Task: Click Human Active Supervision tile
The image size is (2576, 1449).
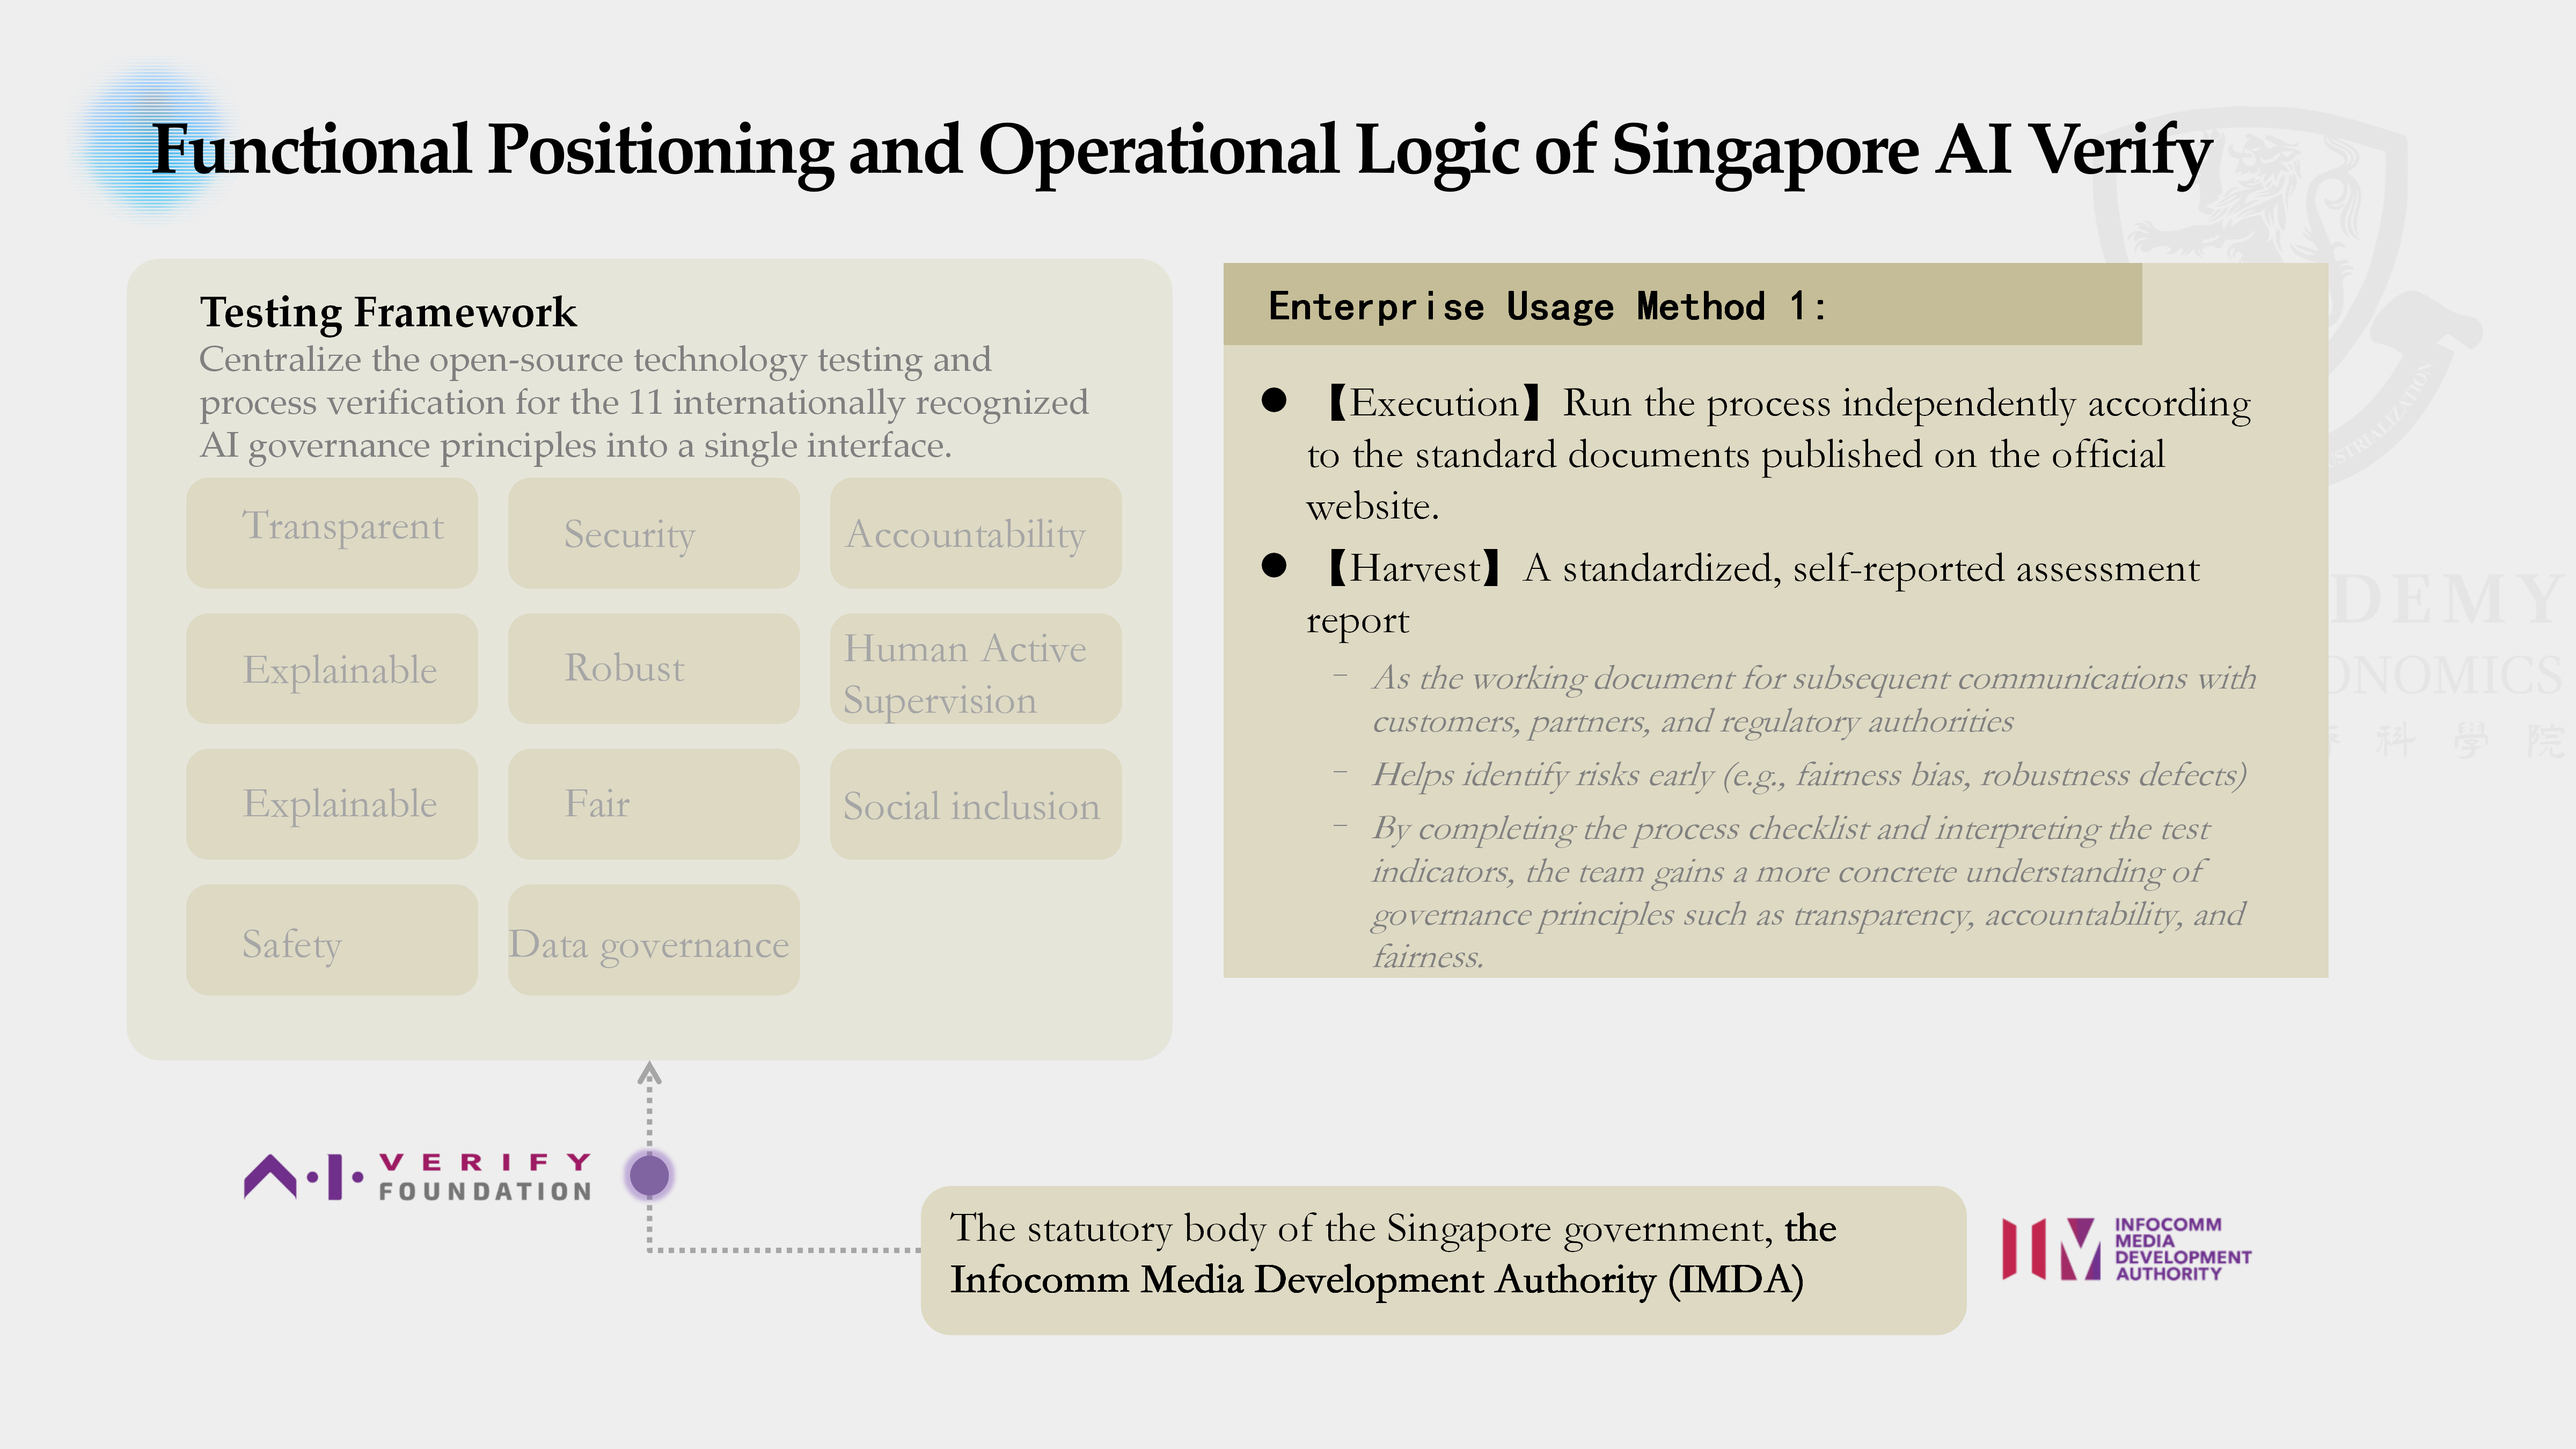Action: click(x=975, y=668)
